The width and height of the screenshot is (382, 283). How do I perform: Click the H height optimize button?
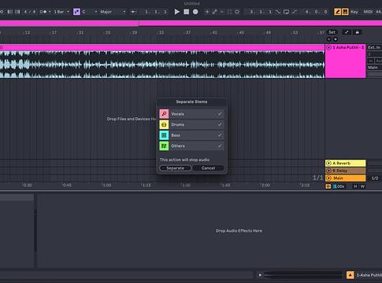pyautogui.click(x=355, y=186)
